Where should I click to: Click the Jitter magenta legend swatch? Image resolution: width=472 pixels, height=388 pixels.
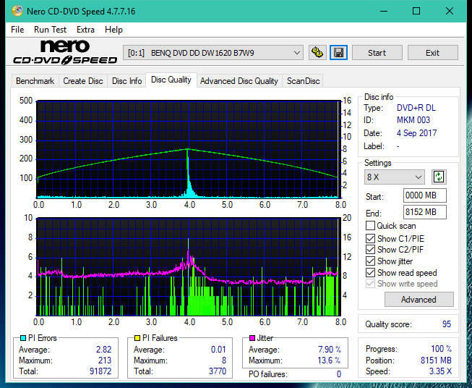coord(252,338)
